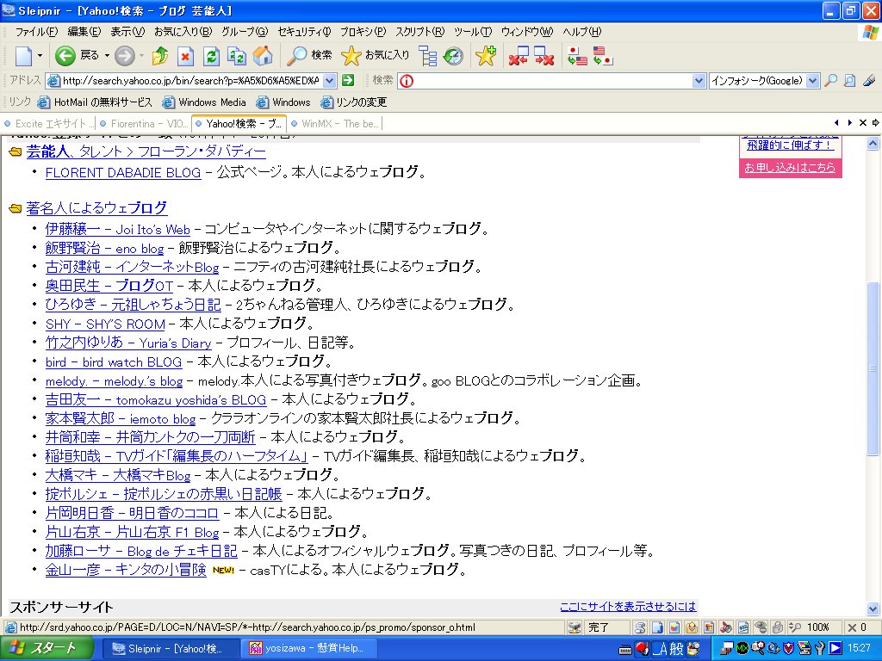This screenshot has width=882, height=661.
Task: Open the Back history dropdown arrow
Action: tap(107, 56)
